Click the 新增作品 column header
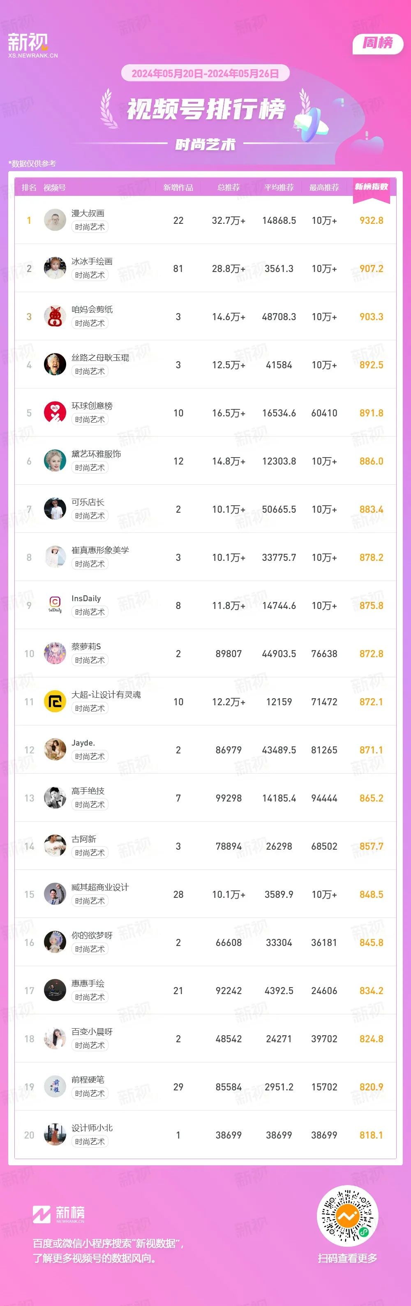The image size is (411, 1306). (178, 188)
